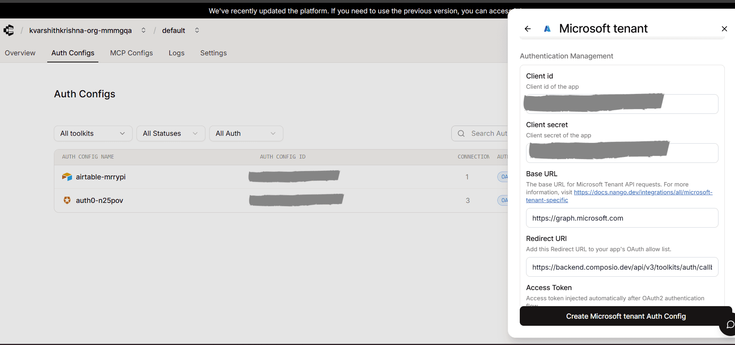Open the auth0-n25pov auth config row
The height and width of the screenshot is (345, 735).
click(x=281, y=201)
